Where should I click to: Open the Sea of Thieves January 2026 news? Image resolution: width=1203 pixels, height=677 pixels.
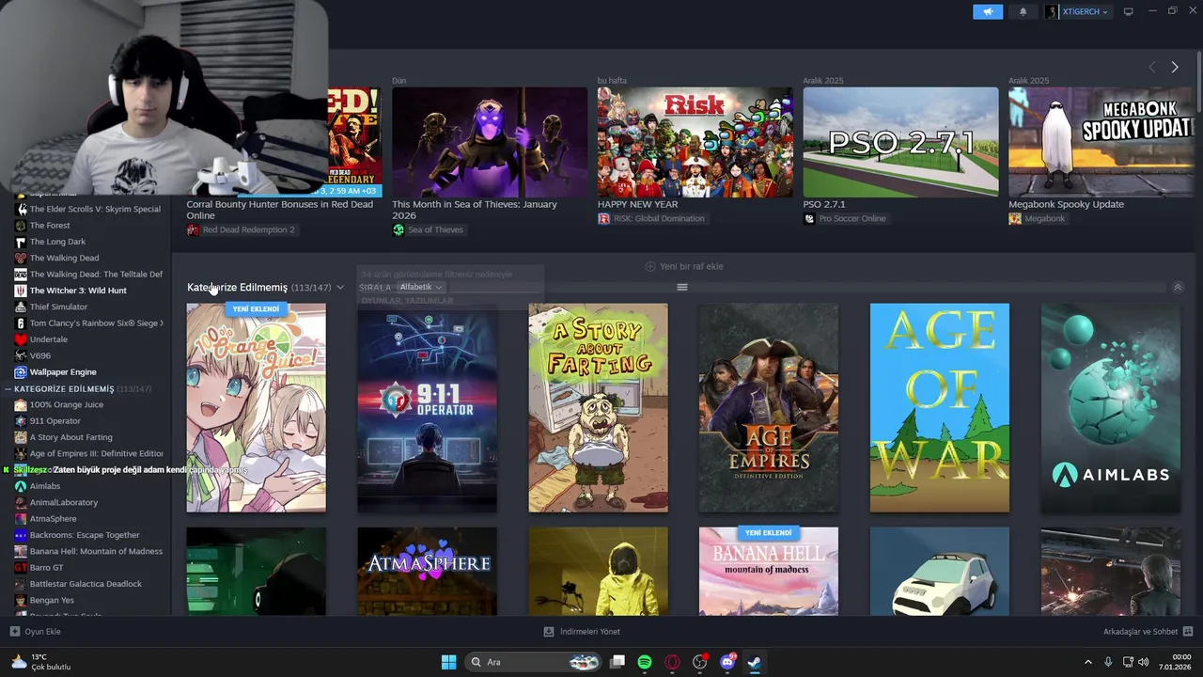[x=490, y=142]
